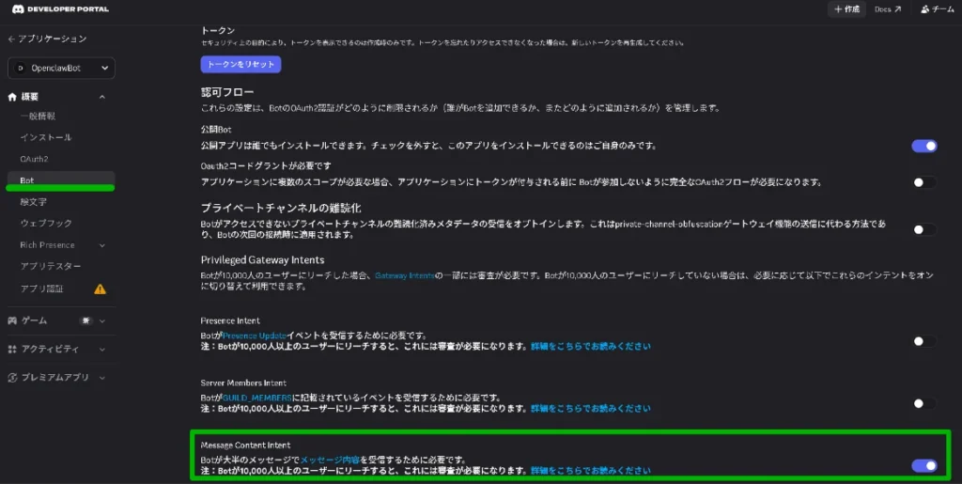Select the Bot sidebar item
This screenshot has width=962, height=484.
pos(61,180)
